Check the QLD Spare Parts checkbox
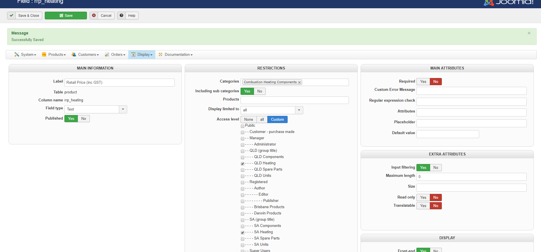 point(243,170)
